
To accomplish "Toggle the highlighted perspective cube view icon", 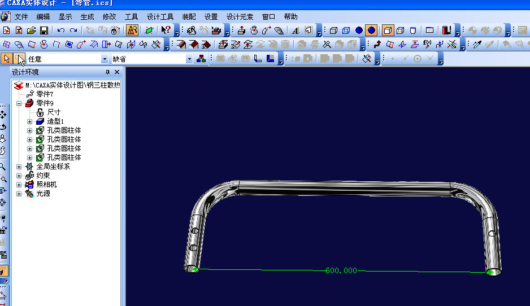I will point(388,30).
